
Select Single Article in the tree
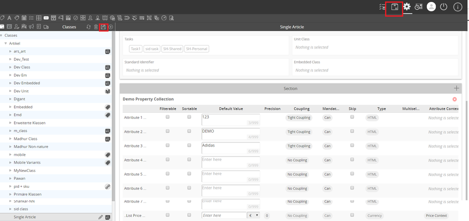[25, 217]
